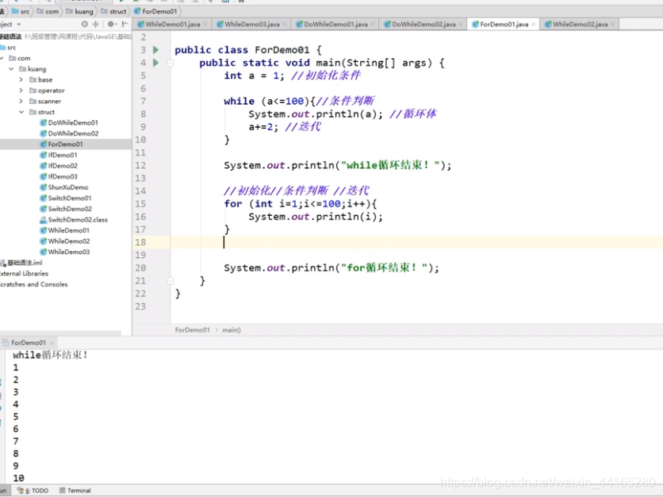
Task: Close the WhileDemo01.java tab
Action: [x=205, y=25]
